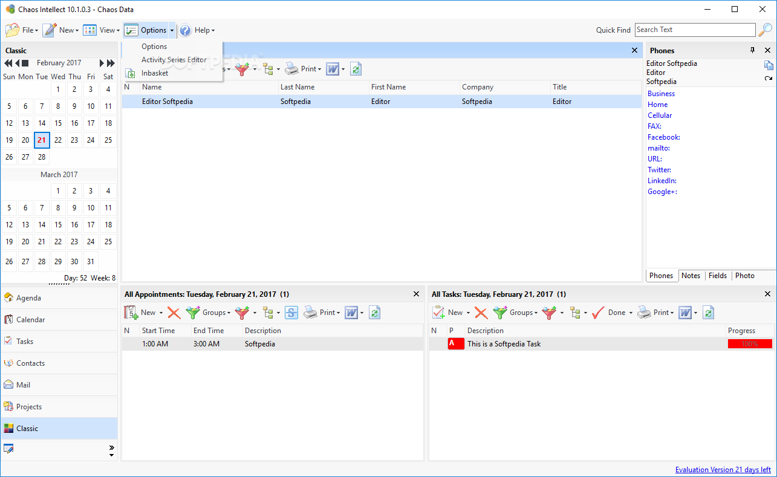Click the Twitter: link in Phones panel
Viewport: 777px width, 477px height.
[660, 170]
